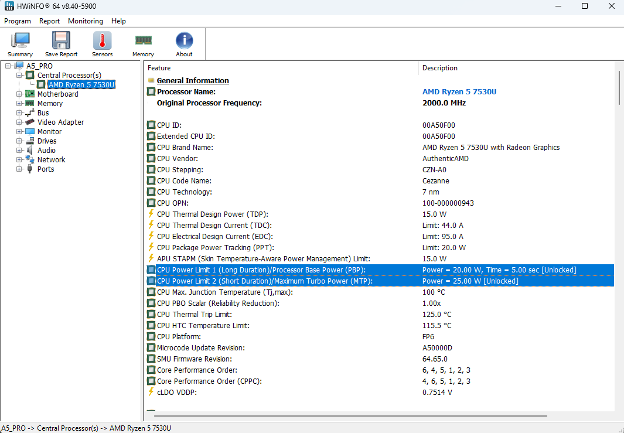This screenshot has height=433, width=624.
Task: Expand the Ports tree node
Action: [x=19, y=169]
